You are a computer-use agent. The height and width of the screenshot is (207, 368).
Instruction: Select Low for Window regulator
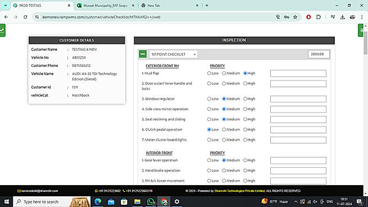click(209, 99)
